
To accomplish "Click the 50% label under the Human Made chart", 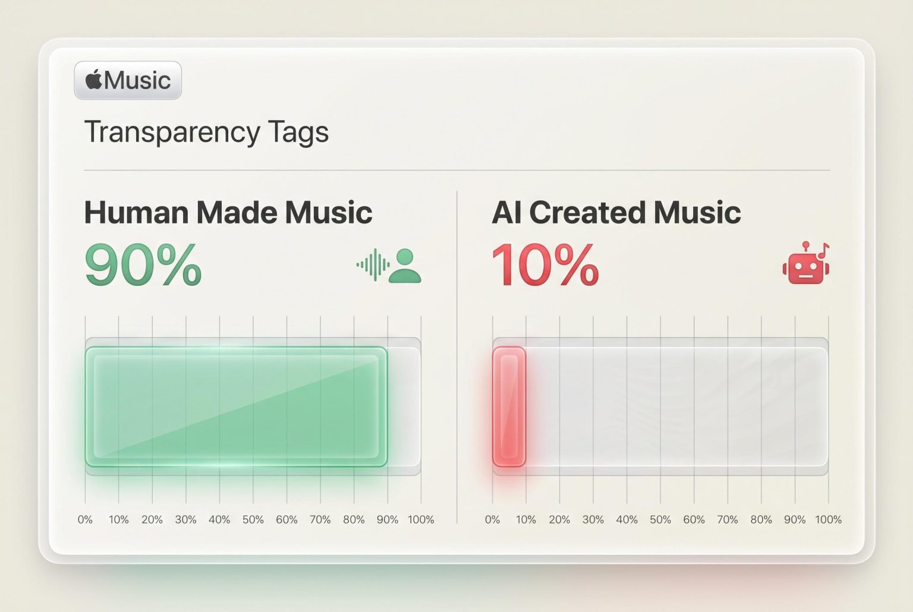I will pyautogui.click(x=253, y=520).
